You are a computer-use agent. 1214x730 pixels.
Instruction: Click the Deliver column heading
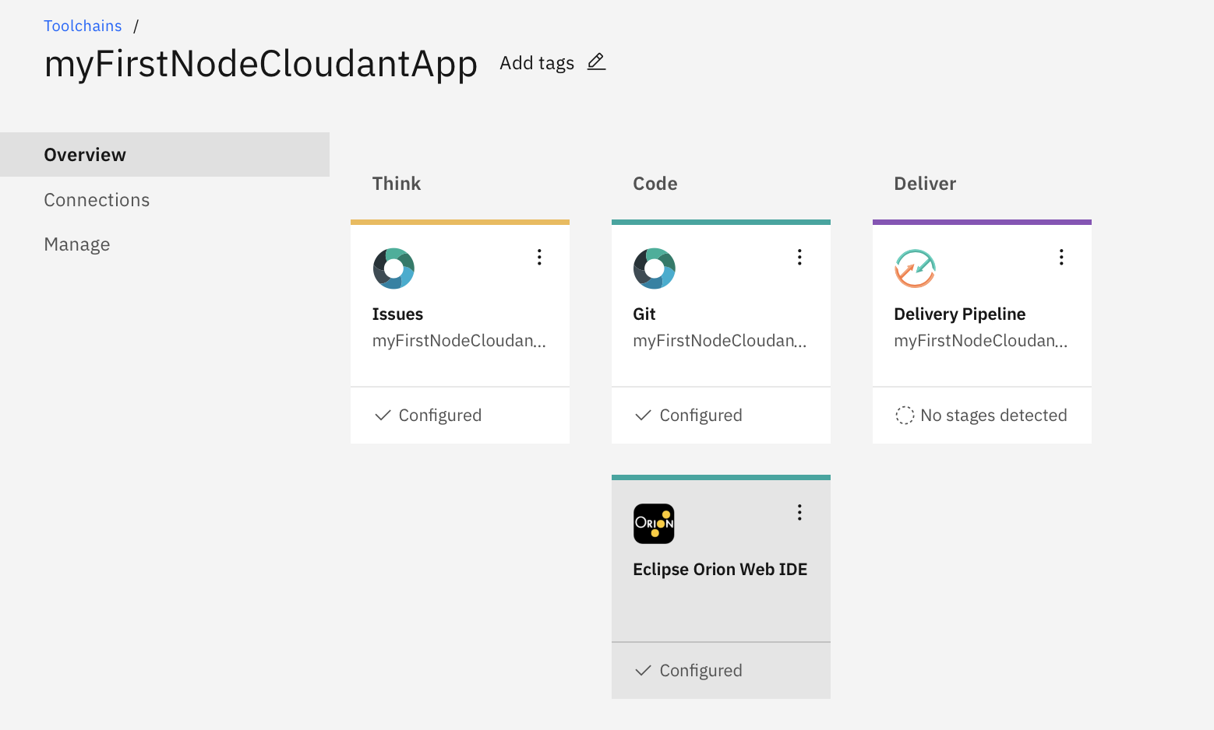(x=925, y=184)
